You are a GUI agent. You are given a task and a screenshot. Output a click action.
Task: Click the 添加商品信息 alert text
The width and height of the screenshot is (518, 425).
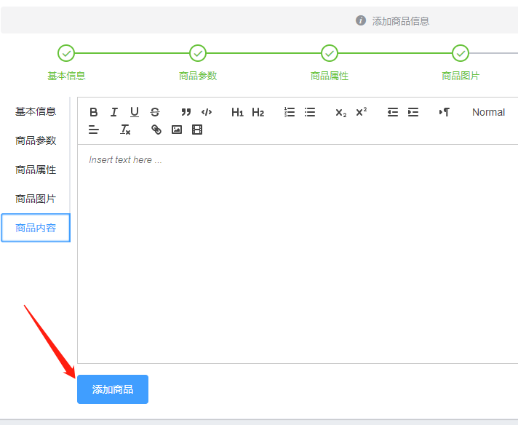click(401, 21)
